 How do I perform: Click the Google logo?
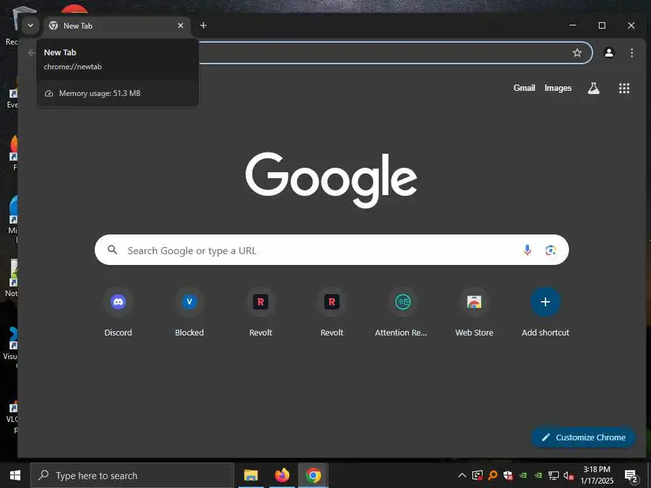click(331, 180)
